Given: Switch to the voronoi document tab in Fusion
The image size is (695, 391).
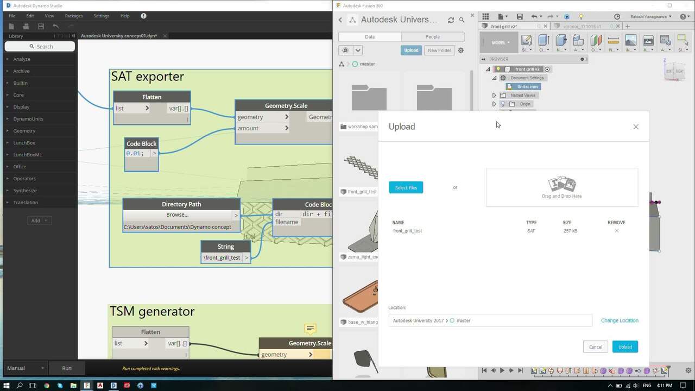Looking at the screenshot, I should click(x=582, y=26).
